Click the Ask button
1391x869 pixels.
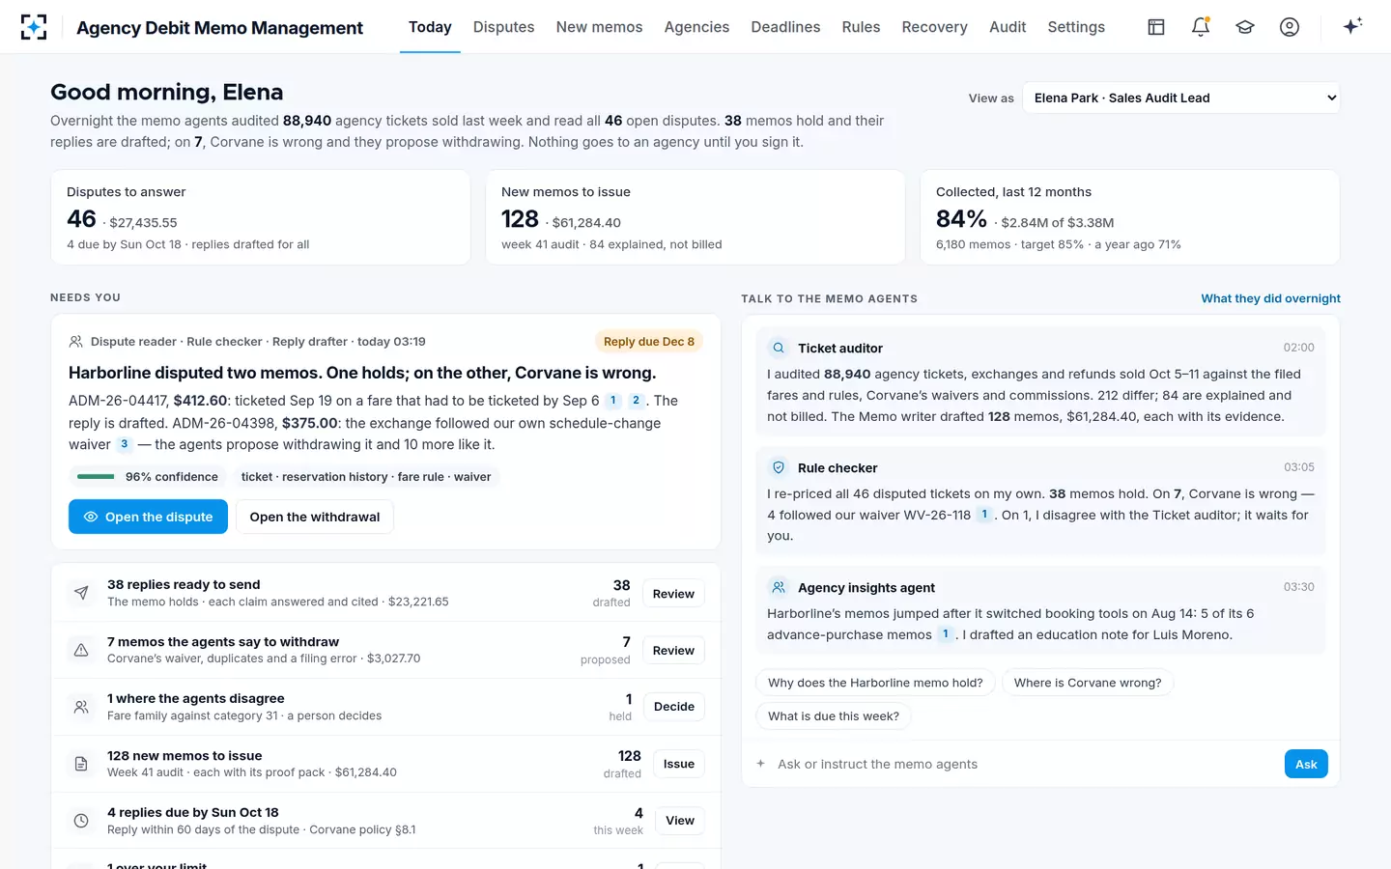tap(1306, 764)
